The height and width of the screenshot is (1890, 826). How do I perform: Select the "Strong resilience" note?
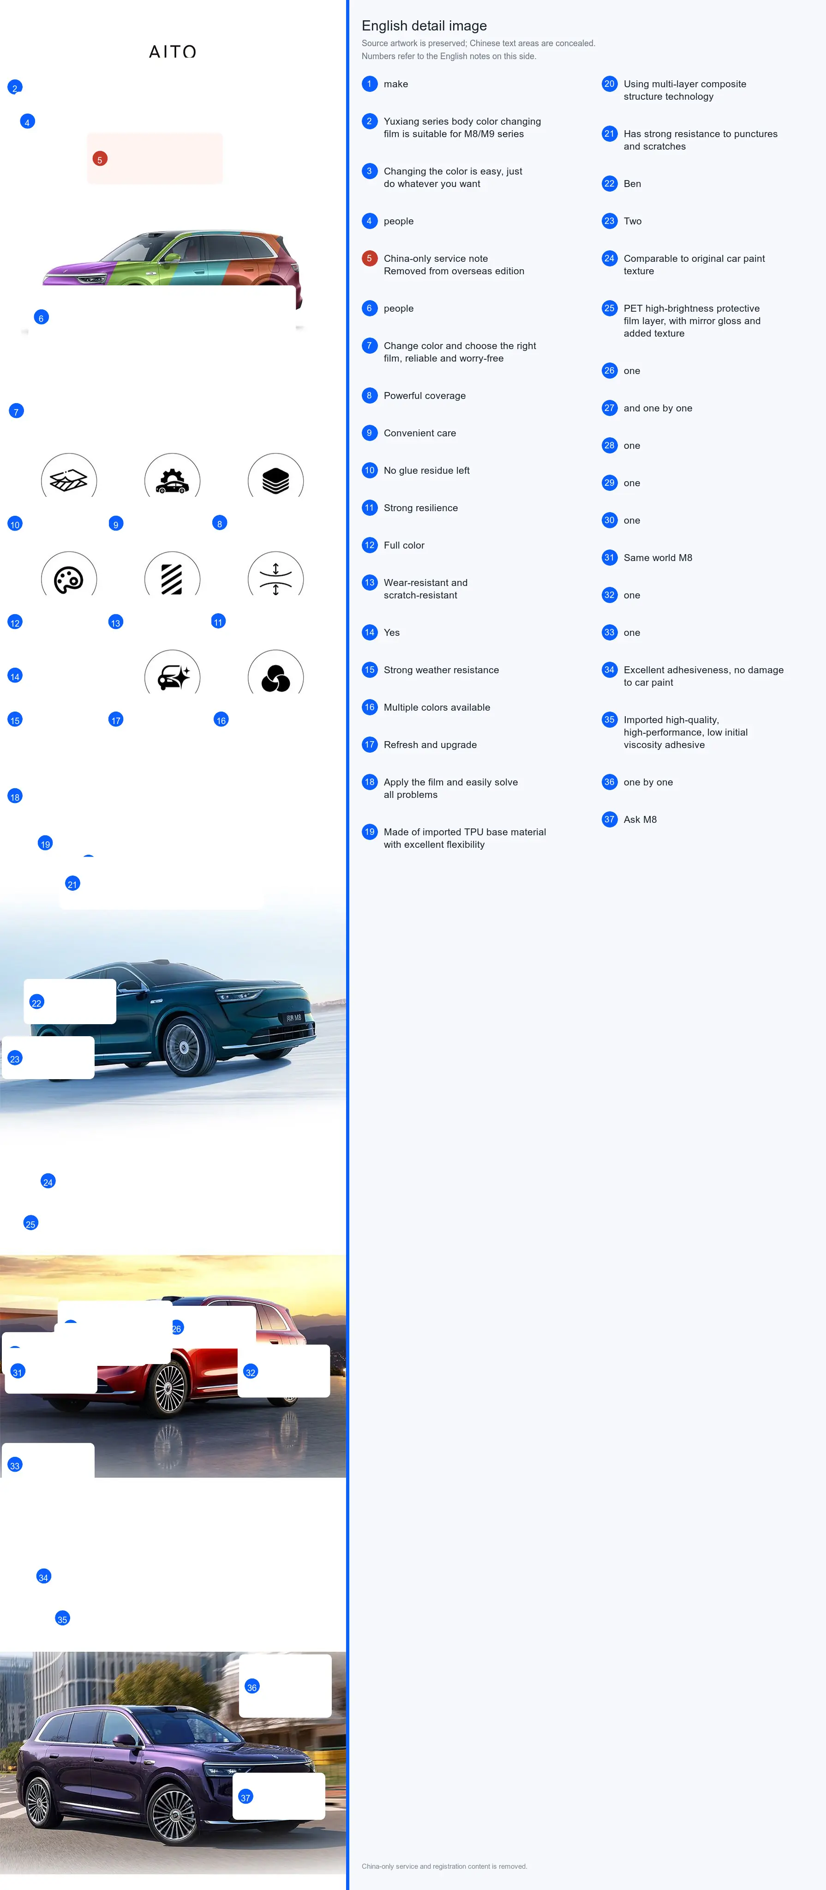(421, 508)
